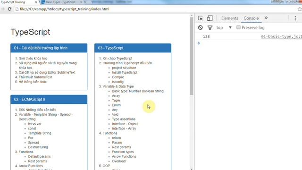Click the Compile link
Screen dimensions: 302x170
[x=118, y=77]
